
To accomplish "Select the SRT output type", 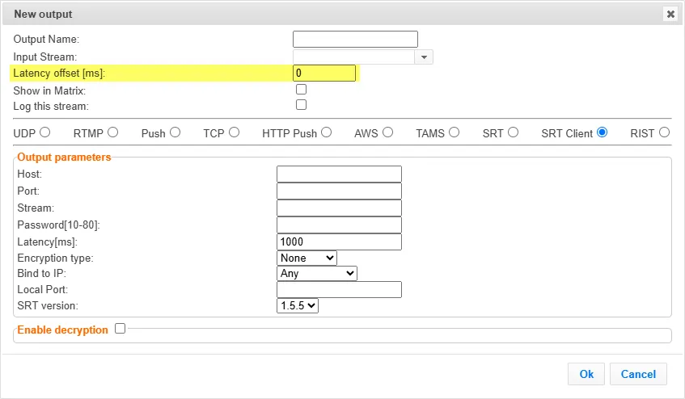I will tap(513, 132).
